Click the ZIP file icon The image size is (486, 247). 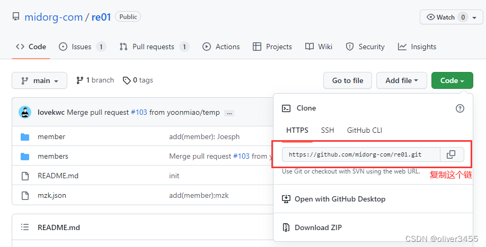[286, 227]
